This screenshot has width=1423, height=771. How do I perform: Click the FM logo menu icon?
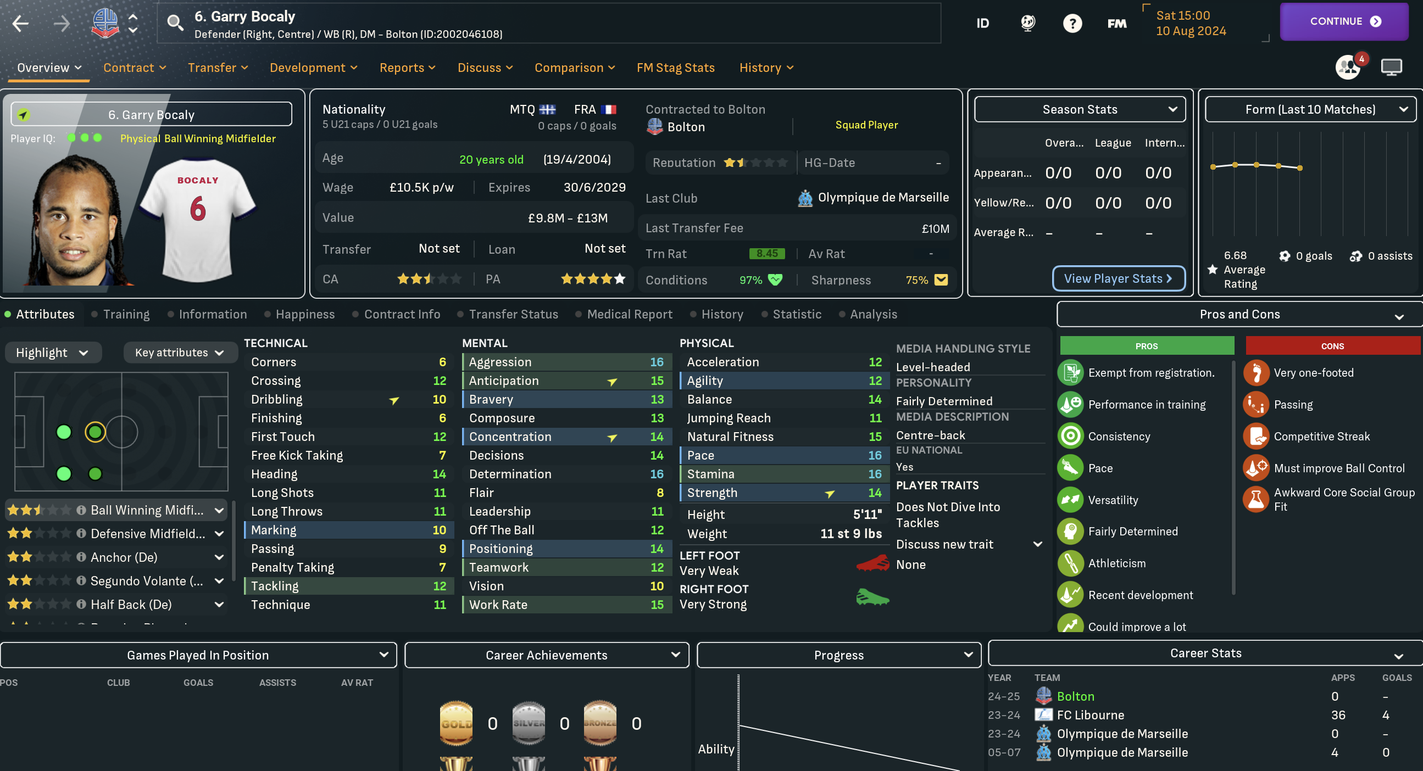1116,23
